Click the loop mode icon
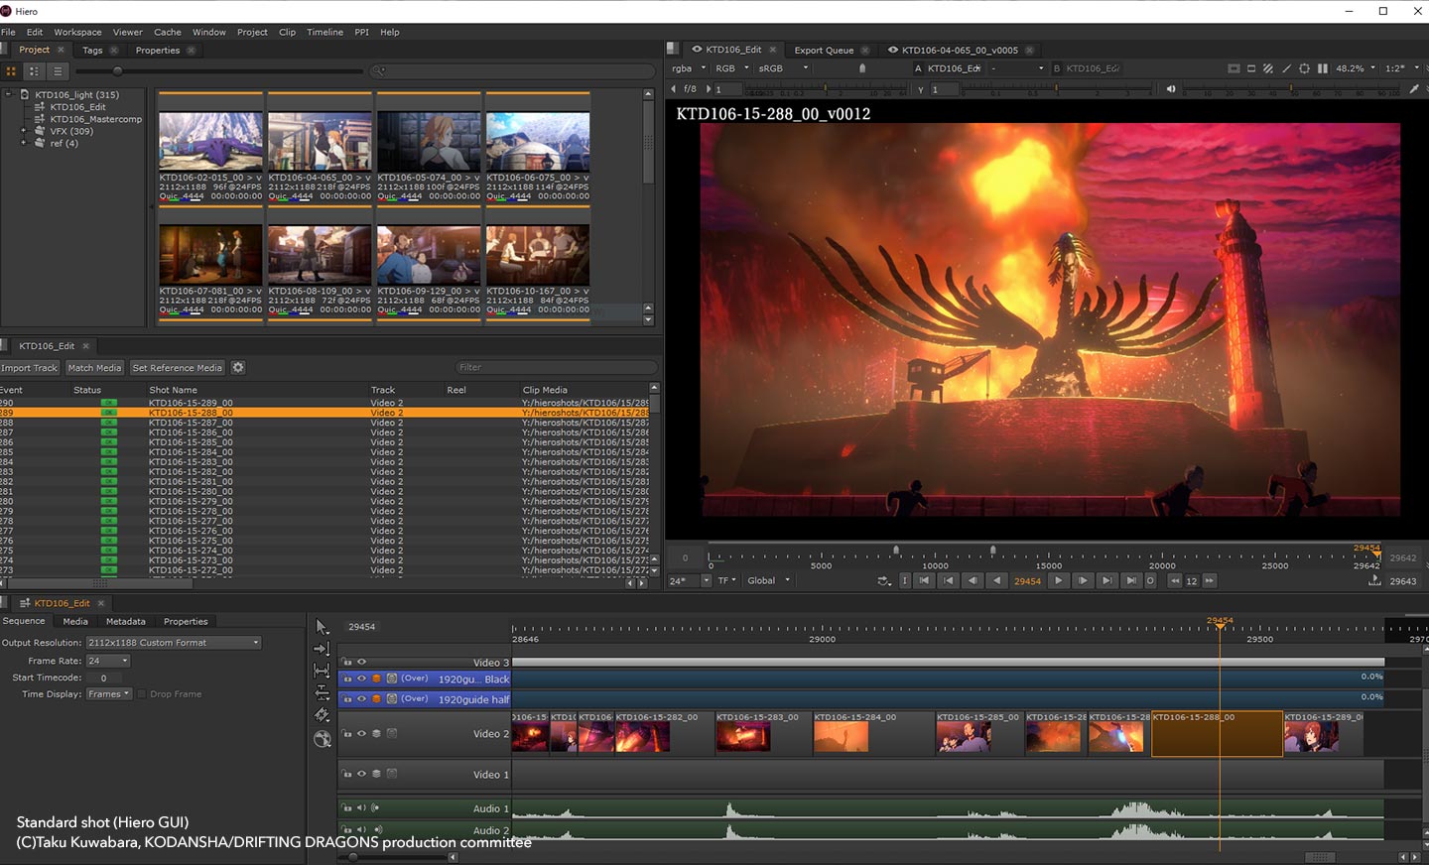Viewport: 1429px width, 865px height. [884, 581]
